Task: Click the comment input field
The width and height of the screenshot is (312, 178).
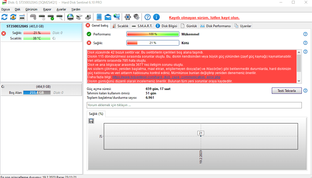Action: tap(194, 105)
